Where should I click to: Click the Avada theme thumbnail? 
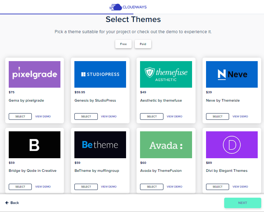[166, 145]
